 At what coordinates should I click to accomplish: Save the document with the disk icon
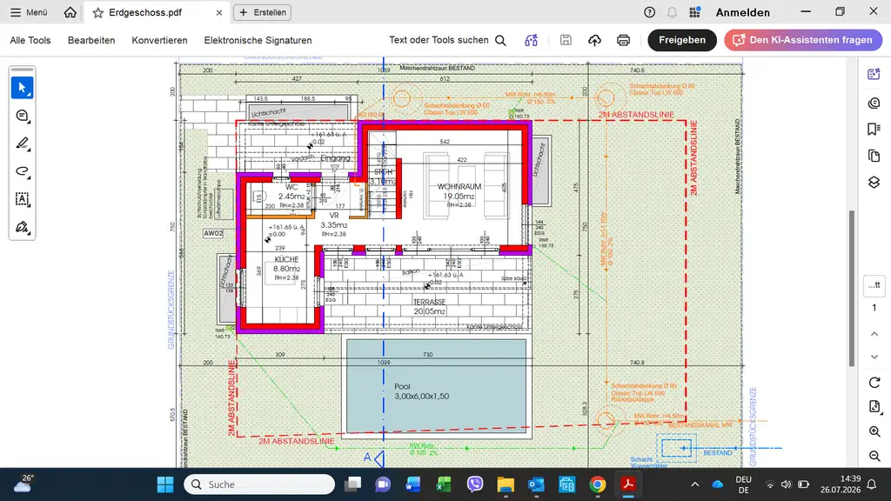(566, 40)
